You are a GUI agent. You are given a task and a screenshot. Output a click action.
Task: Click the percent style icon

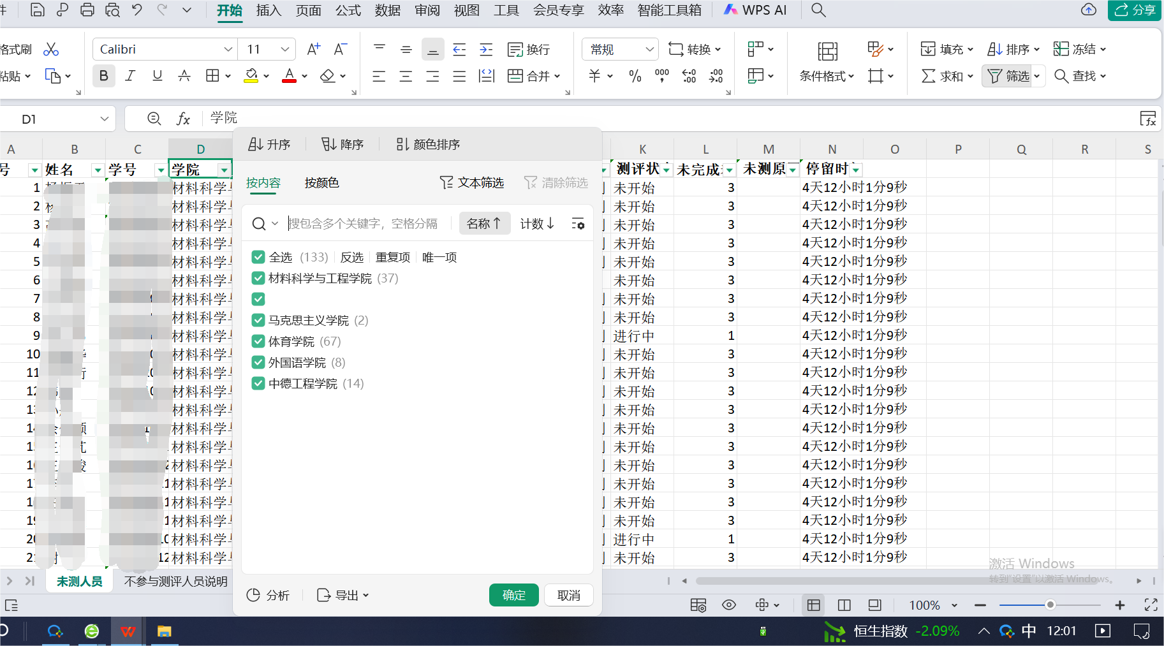coord(635,77)
